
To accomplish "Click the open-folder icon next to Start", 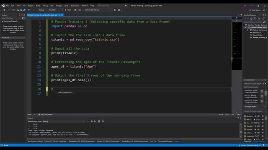I will click(x=75, y=10).
